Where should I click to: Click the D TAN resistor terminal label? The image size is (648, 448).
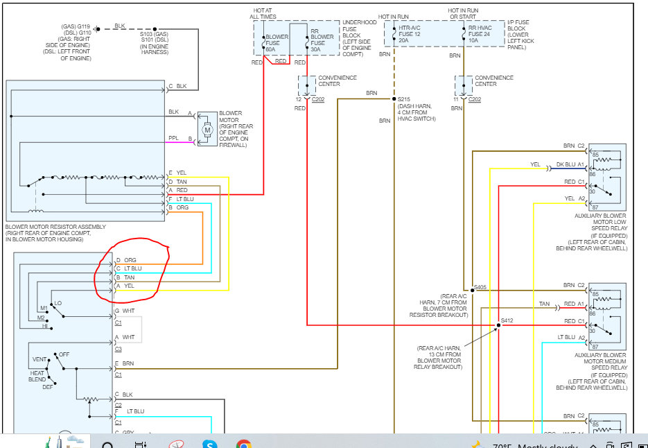pyautogui.click(x=177, y=182)
